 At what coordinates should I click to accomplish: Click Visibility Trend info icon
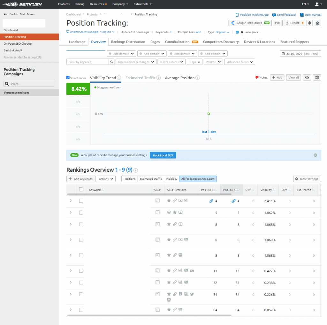119,78
